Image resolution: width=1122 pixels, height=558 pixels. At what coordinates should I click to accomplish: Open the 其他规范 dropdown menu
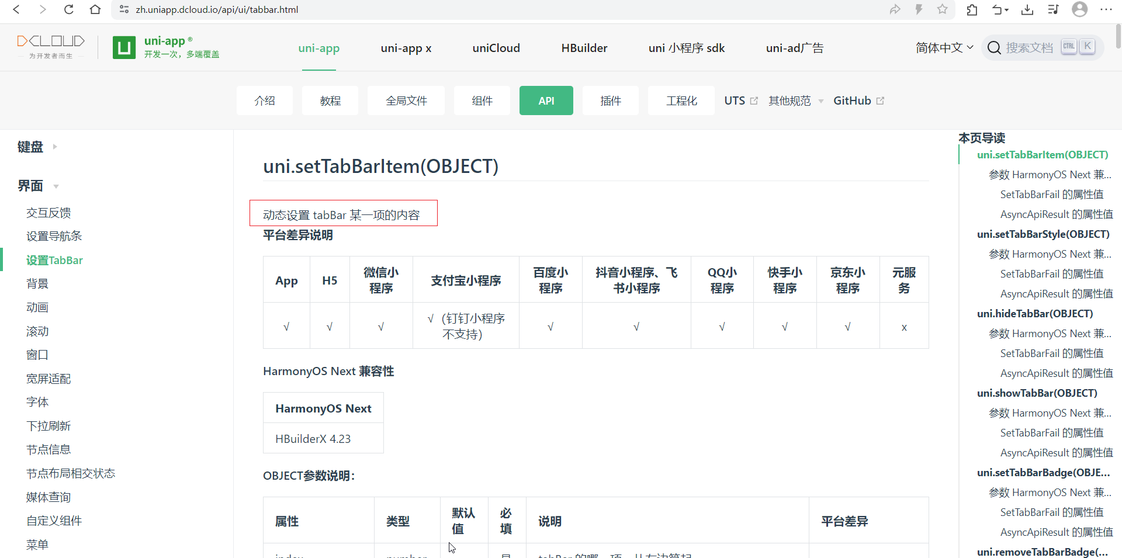tap(795, 100)
